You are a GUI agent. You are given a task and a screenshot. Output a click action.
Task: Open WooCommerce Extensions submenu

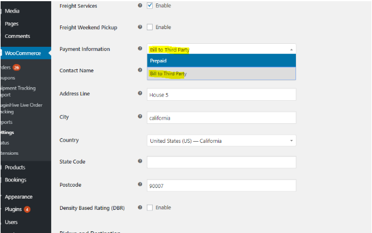10,153
